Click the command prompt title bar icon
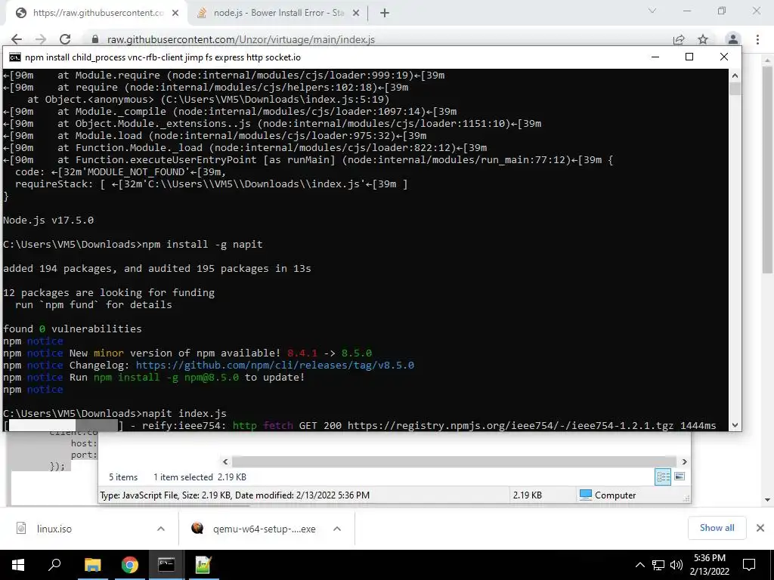Screen dimensions: 774x580 pos(15,57)
